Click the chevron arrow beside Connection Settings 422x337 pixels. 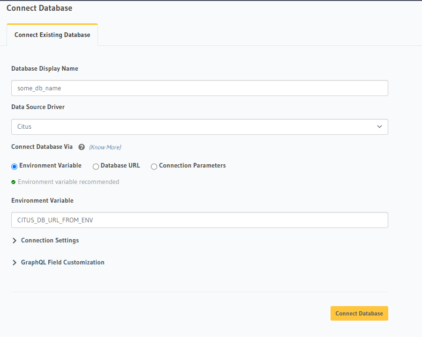pyautogui.click(x=15, y=241)
